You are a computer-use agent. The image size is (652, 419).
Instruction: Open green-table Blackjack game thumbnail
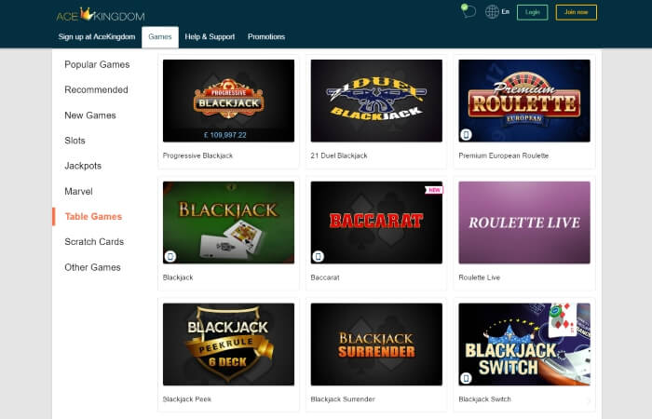(228, 223)
